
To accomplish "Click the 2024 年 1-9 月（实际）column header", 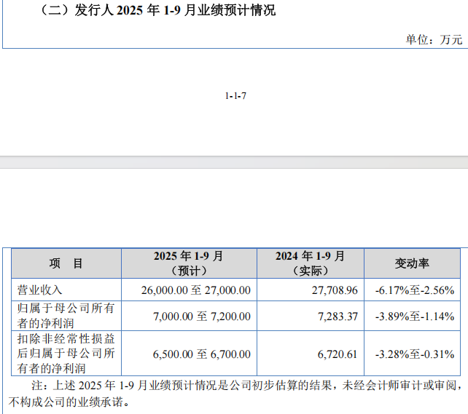I will [x=310, y=263].
